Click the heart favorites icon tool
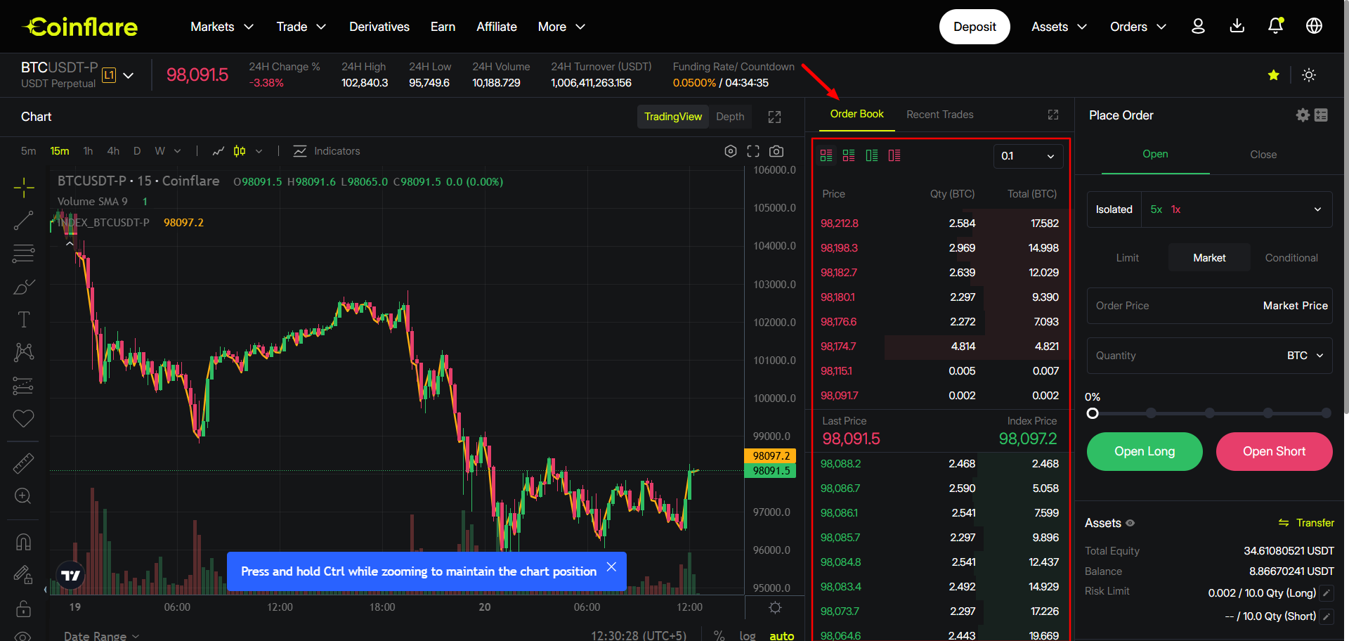This screenshot has height=641, width=1349. 23,418
